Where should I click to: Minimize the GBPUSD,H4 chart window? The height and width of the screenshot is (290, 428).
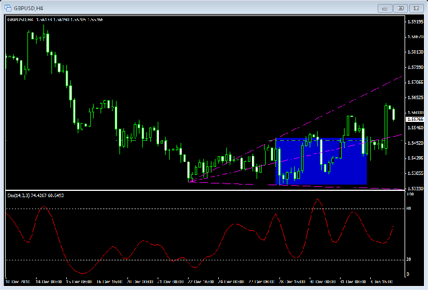(x=386, y=7)
